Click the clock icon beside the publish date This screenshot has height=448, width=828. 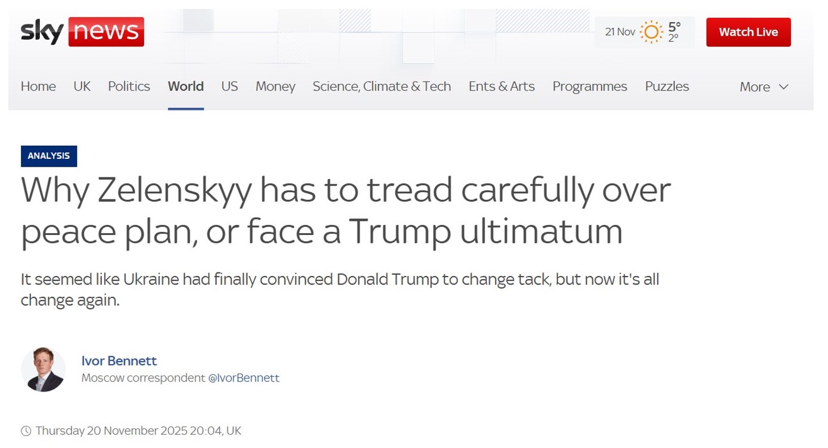pyautogui.click(x=26, y=431)
